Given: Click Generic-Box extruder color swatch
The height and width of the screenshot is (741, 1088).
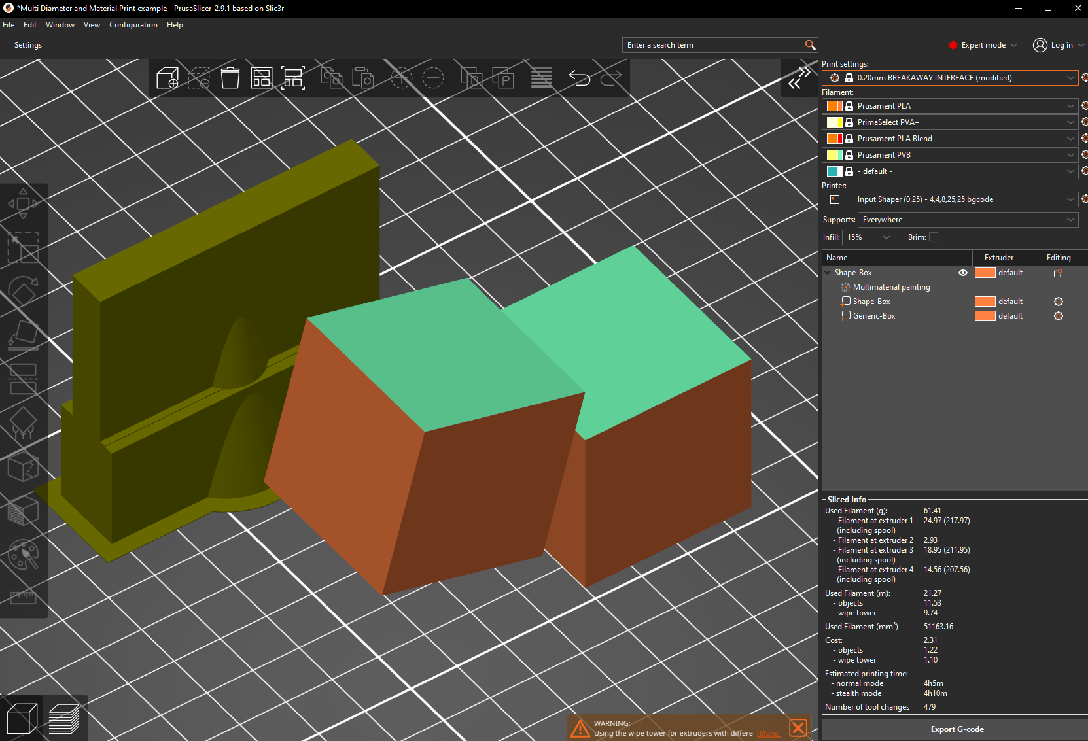Looking at the screenshot, I should click(x=985, y=316).
